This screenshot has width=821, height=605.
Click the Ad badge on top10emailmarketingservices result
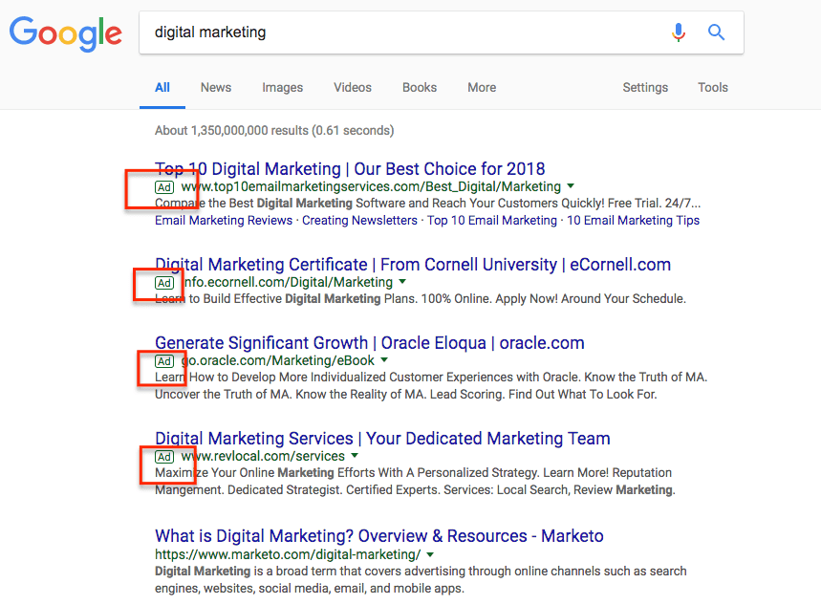[164, 187]
